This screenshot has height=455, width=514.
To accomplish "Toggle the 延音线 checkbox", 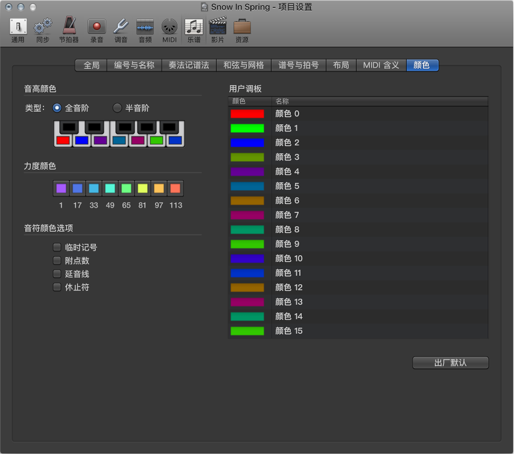I will pyautogui.click(x=57, y=274).
